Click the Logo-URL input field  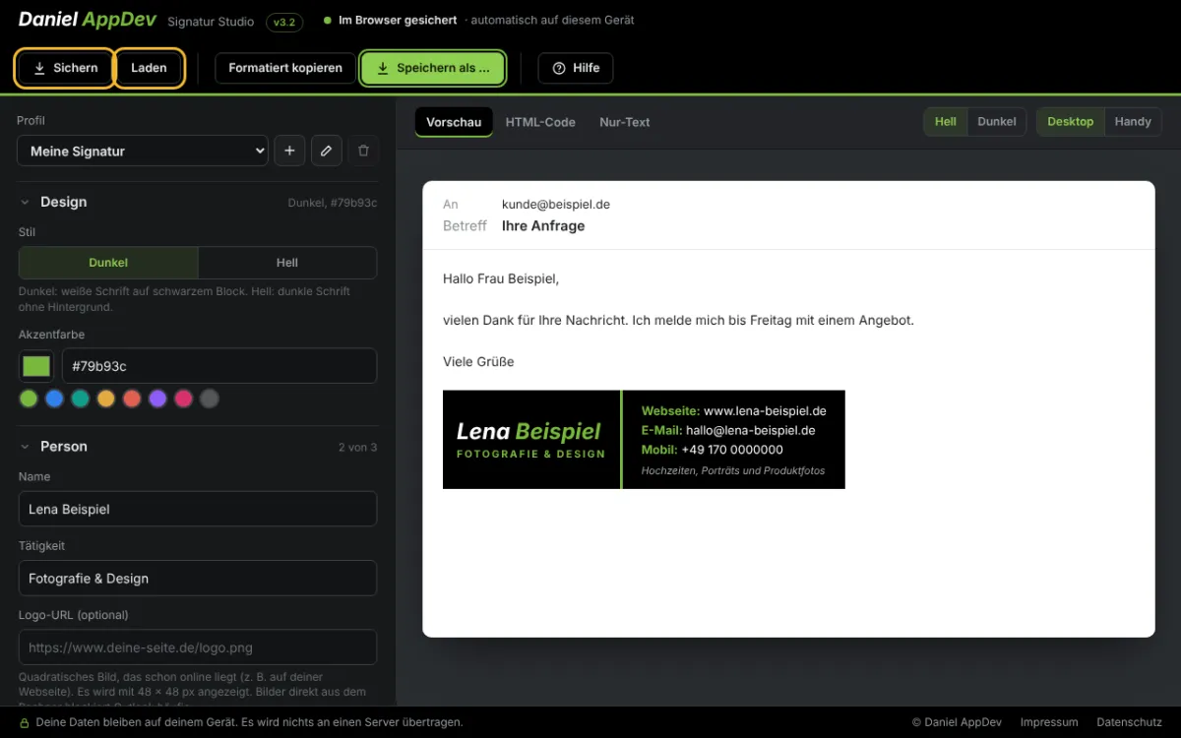click(x=198, y=647)
